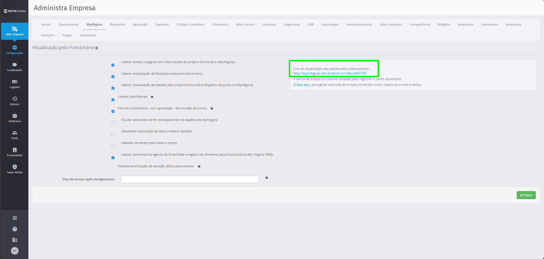This screenshot has height=259, width=544.
Task: Show info icon beside exceção diária para atrasos
Action: pyautogui.click(x=199, y=166)
